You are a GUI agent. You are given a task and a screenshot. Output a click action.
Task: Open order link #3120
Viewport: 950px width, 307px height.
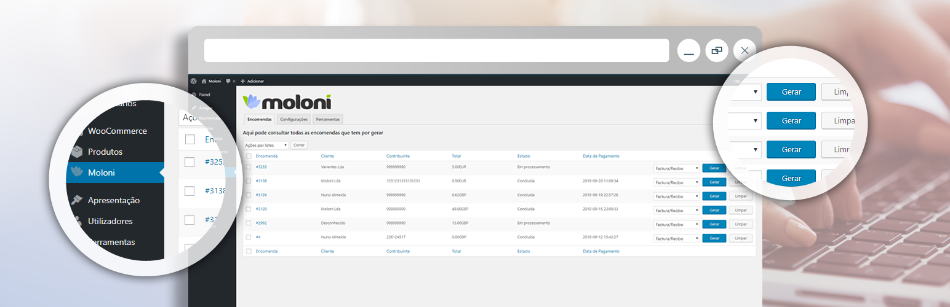[x=261, y=209]
